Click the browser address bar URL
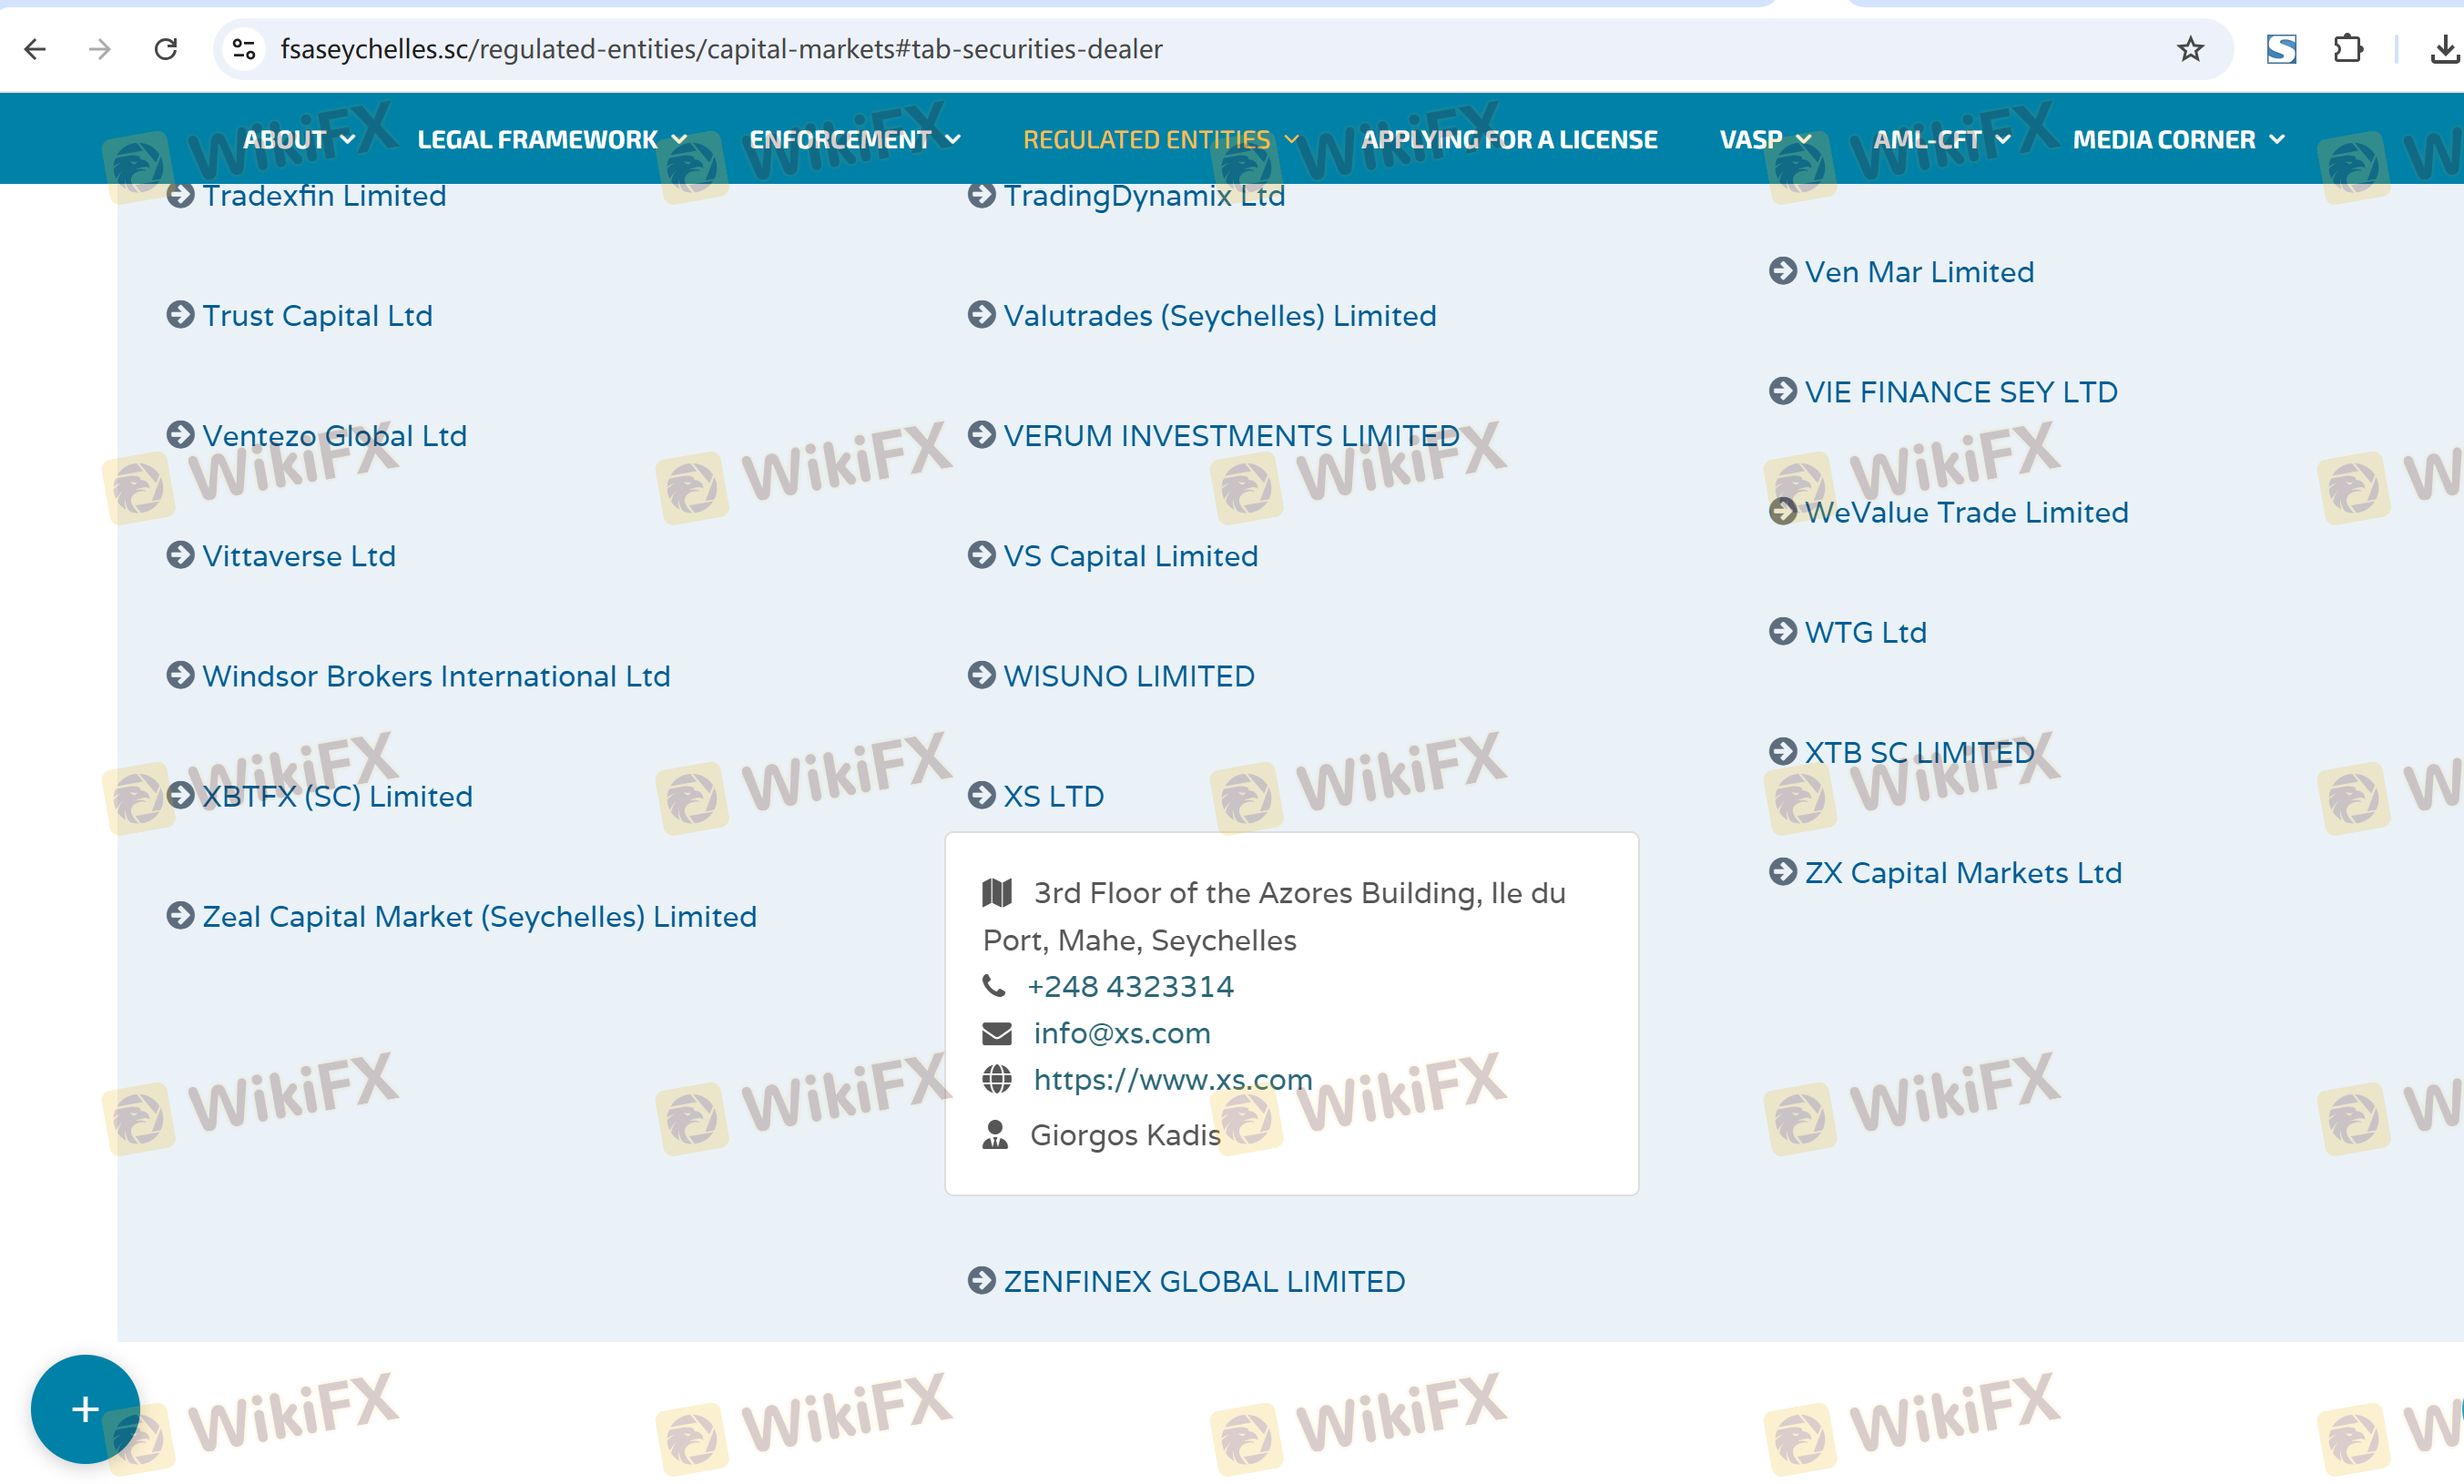 coord(720,49)
